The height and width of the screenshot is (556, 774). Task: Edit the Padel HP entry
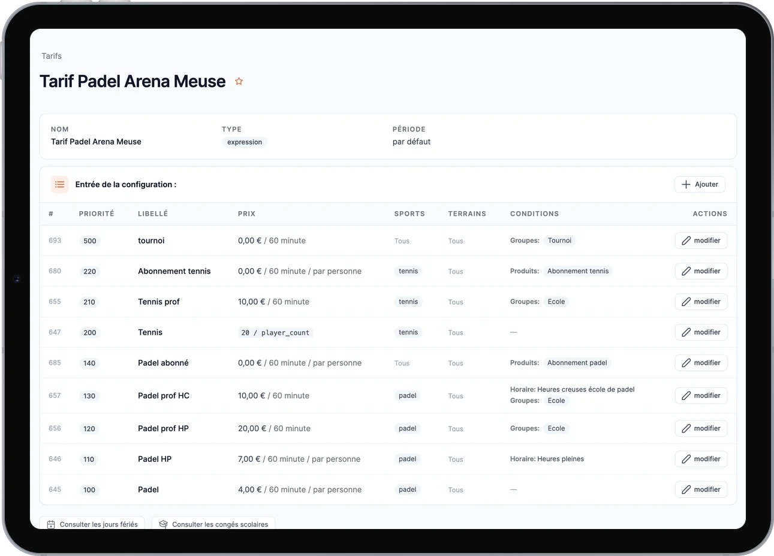click(x=701, y=459)
